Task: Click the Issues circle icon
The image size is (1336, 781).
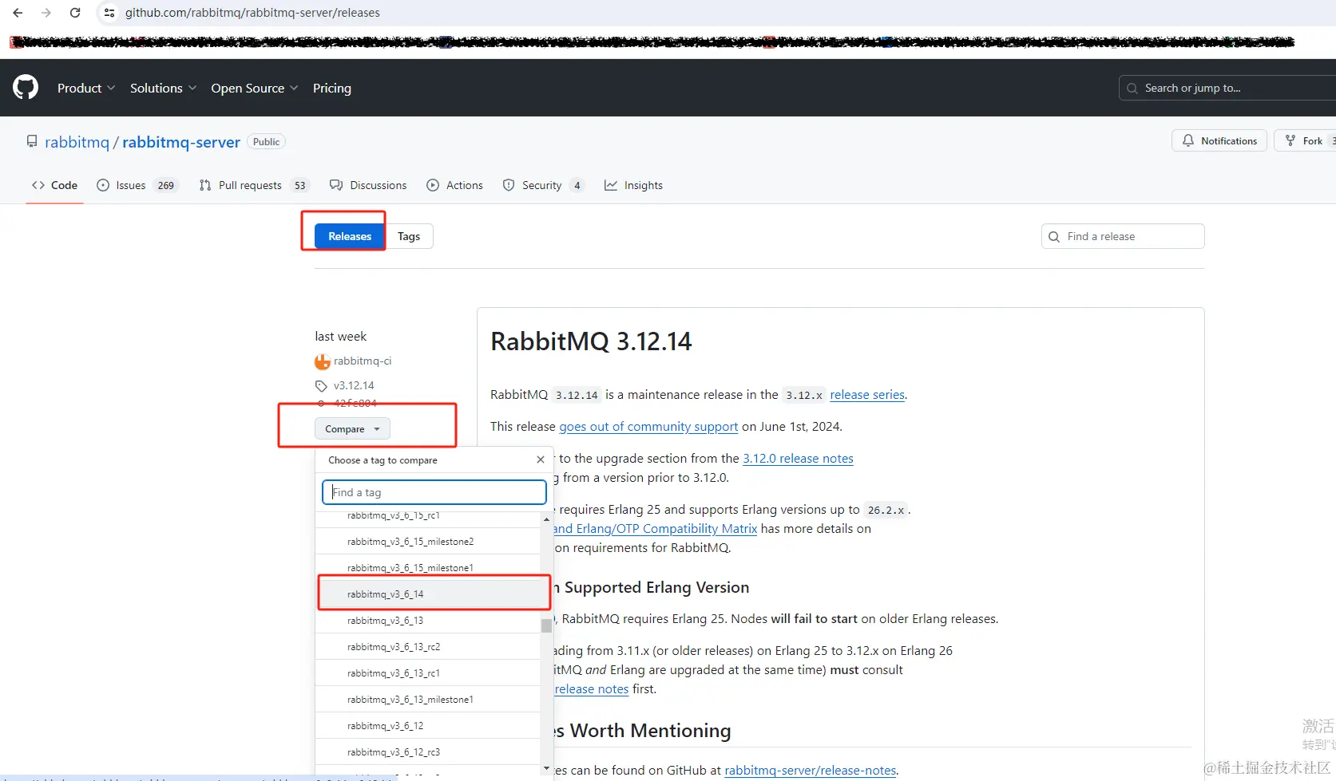Action: (103, 185)
